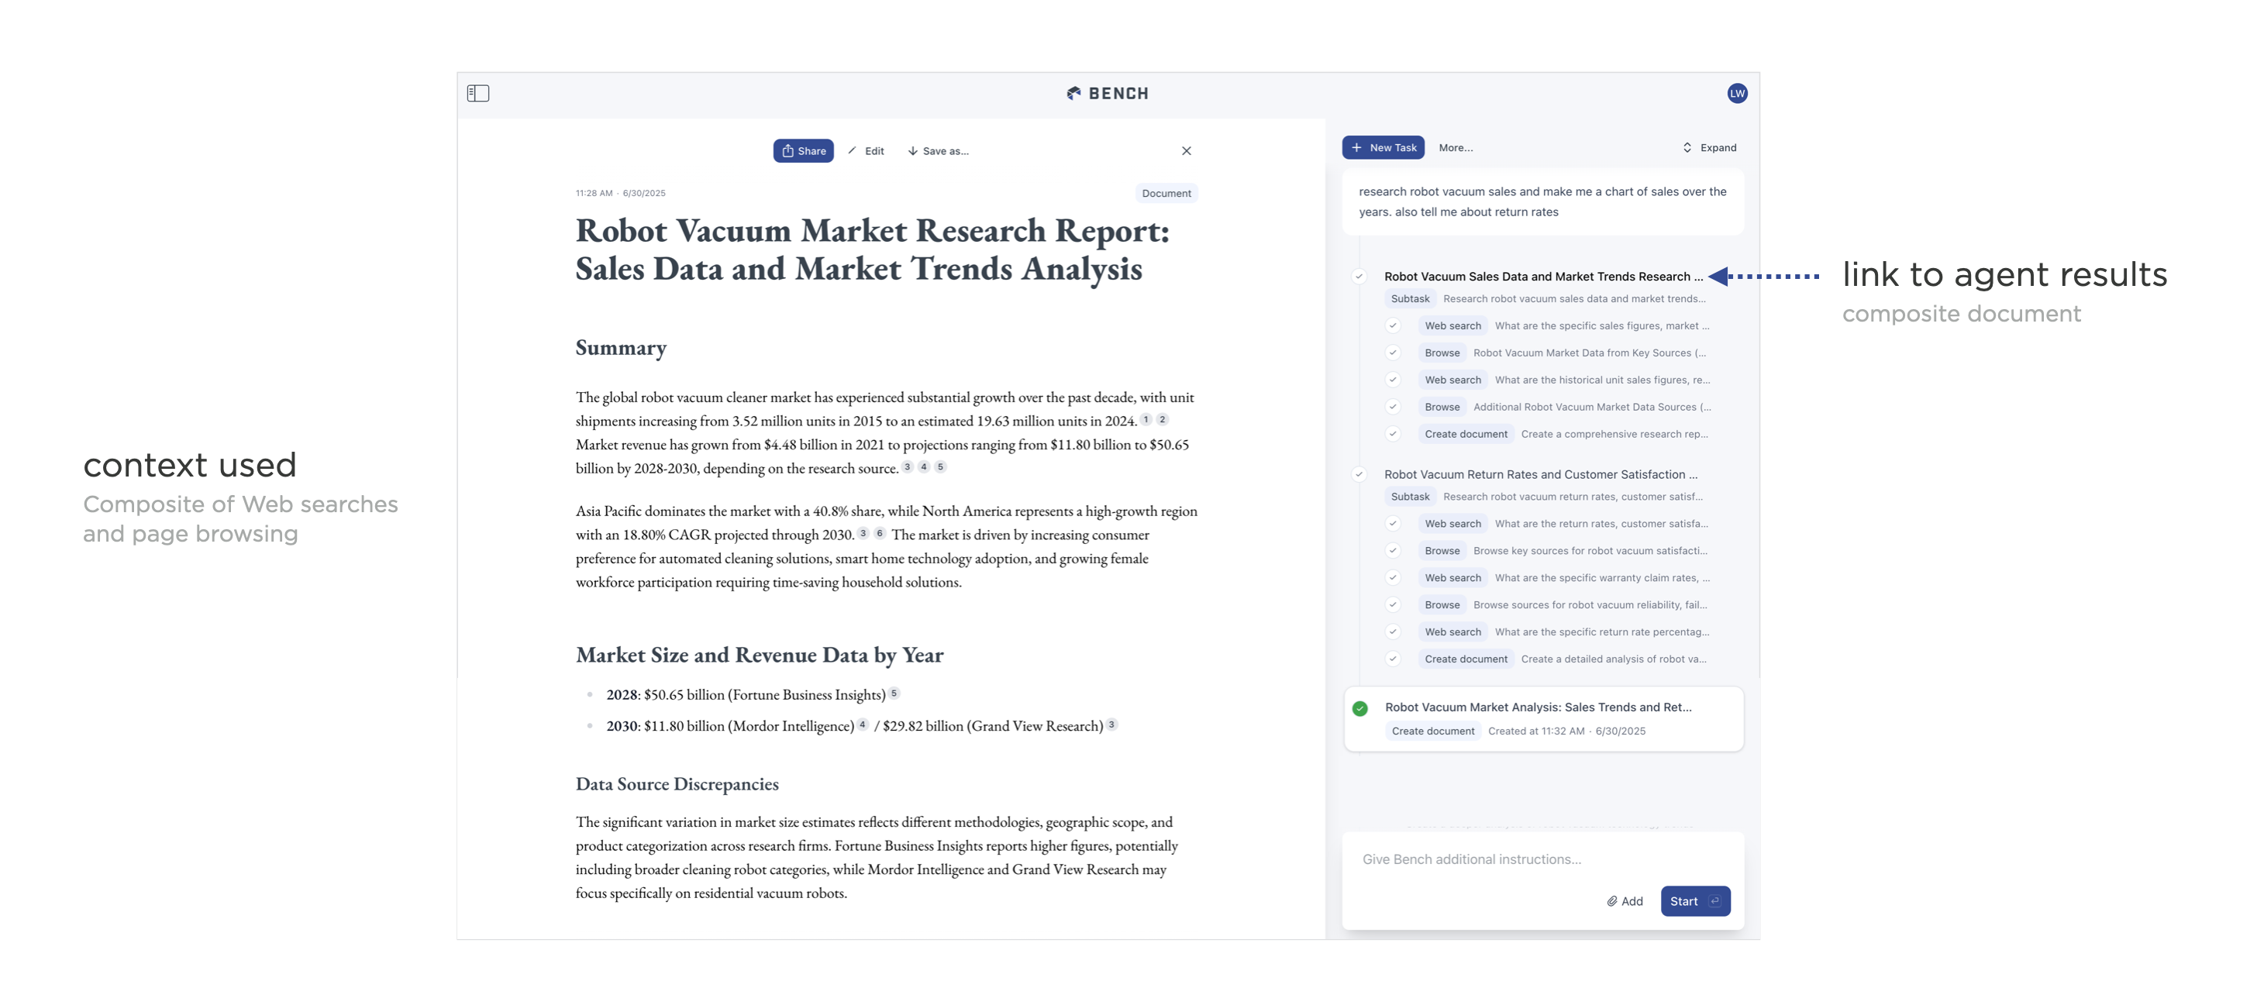Open Browse 'sources for robot vacuum reliability, fail'
This screenshot has width=2257, height=998.
click(x=1563, y=605)
